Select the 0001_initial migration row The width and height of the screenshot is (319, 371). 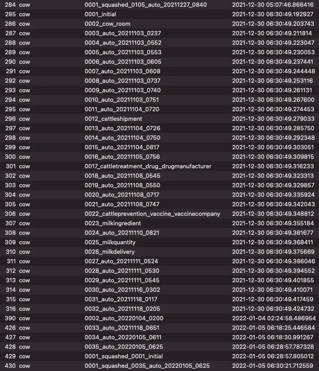pyautogui.click(x=100, y=14)
